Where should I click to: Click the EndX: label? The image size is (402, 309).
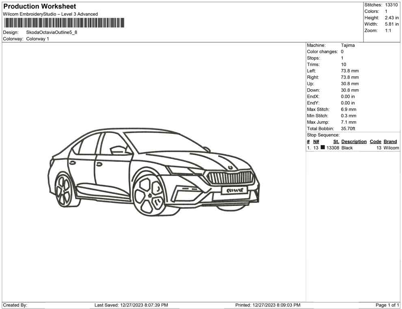point(313,96)
